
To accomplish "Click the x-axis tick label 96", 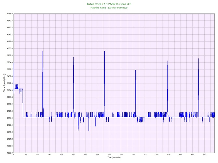I will [49, 155].
